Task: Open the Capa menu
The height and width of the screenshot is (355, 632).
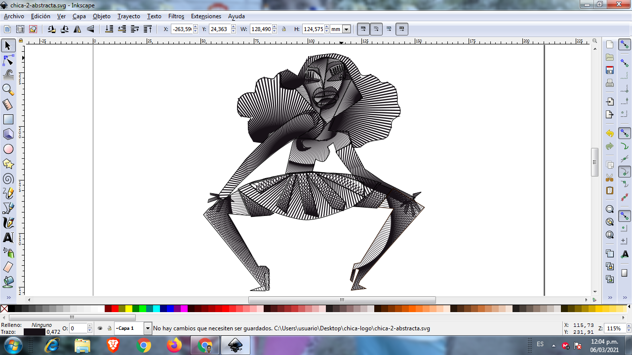Action: [x=79, y=16]
